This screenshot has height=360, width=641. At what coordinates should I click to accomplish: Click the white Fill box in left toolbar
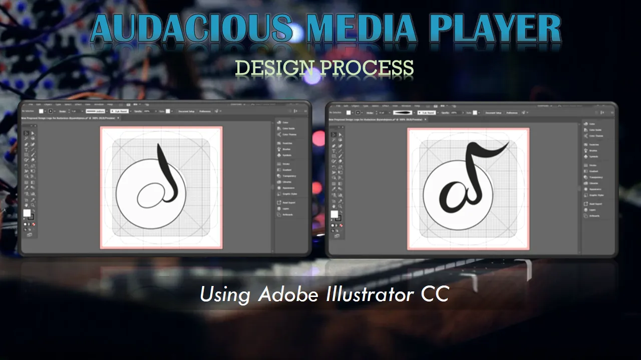tap(27, 212)
